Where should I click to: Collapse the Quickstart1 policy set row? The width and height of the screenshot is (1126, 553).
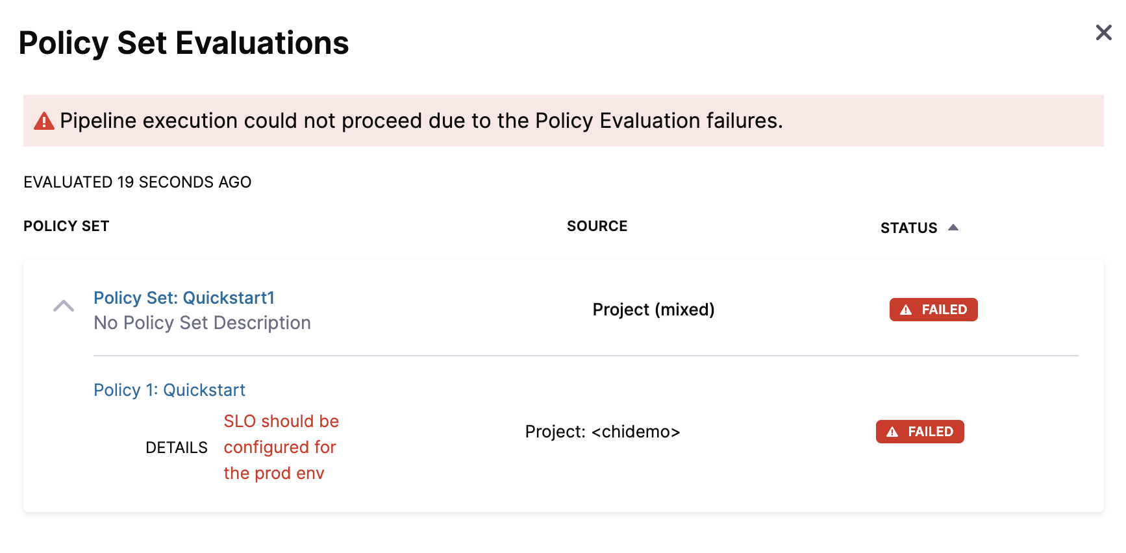(64, 306)
